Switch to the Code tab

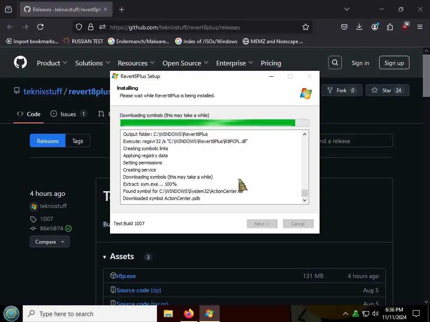(x=29, y=114)
